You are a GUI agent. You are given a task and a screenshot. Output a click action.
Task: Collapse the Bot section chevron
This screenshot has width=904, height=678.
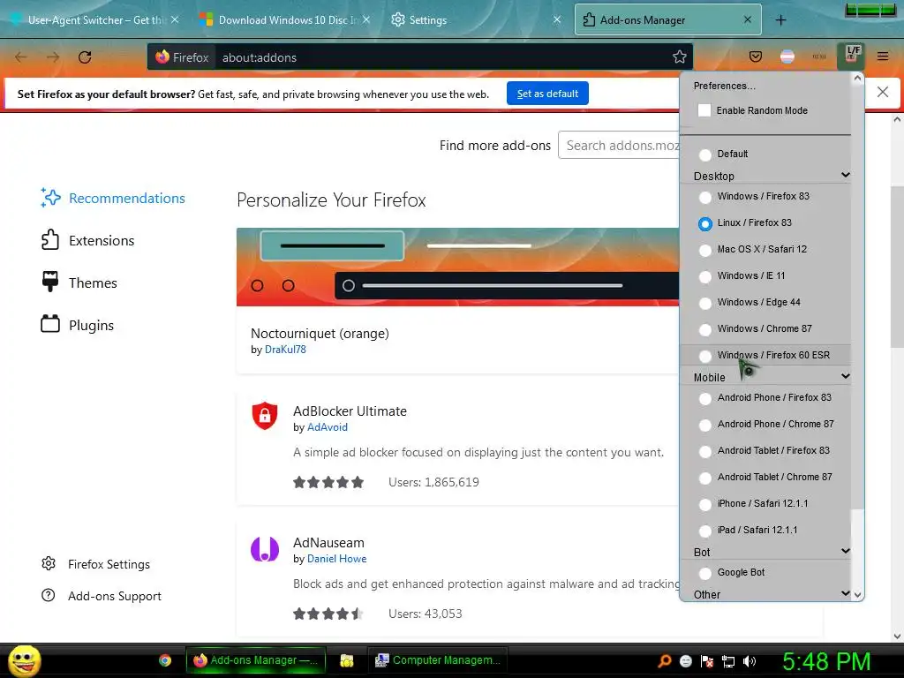[x=845, y=551]
